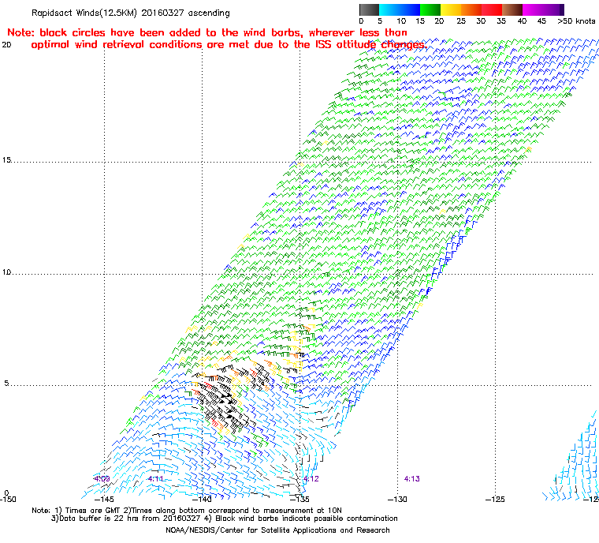Click the purple time marker '4:12'
599x543 pixels.
pyautogui.click(x=311, y=479)
